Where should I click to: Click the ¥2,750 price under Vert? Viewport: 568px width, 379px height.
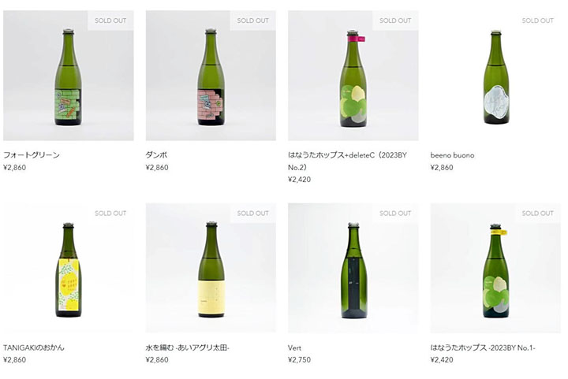299,360
